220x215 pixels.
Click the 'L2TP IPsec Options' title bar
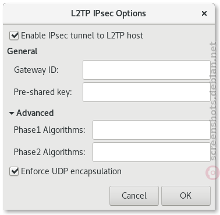[x=108, y=13]
